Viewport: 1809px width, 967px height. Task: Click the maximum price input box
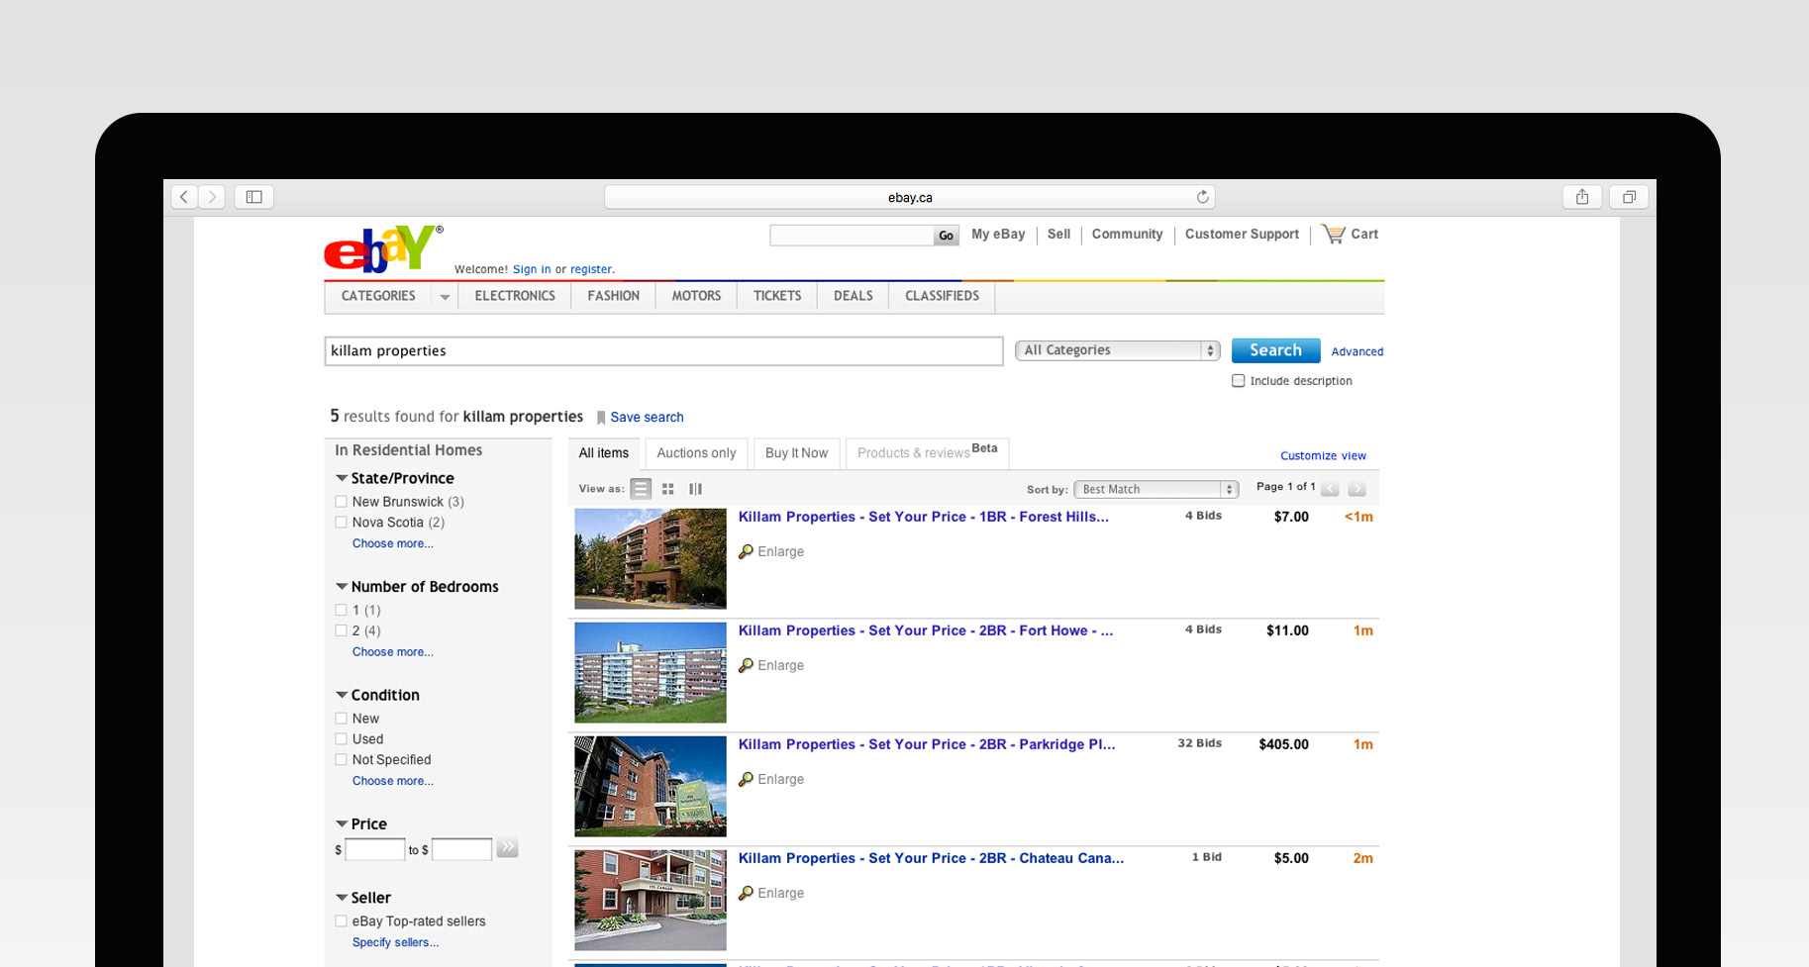[461, 849]
